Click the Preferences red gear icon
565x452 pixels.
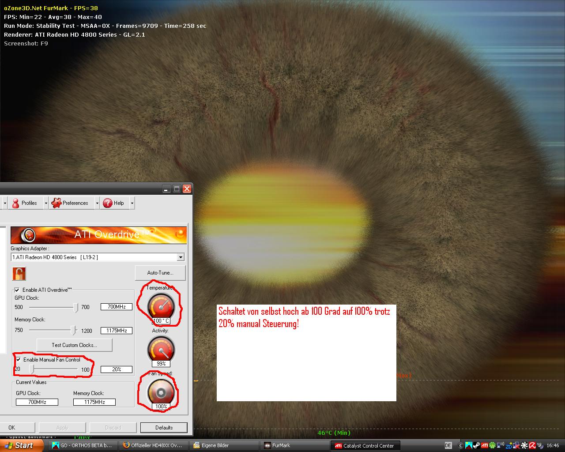coord(56,203)
